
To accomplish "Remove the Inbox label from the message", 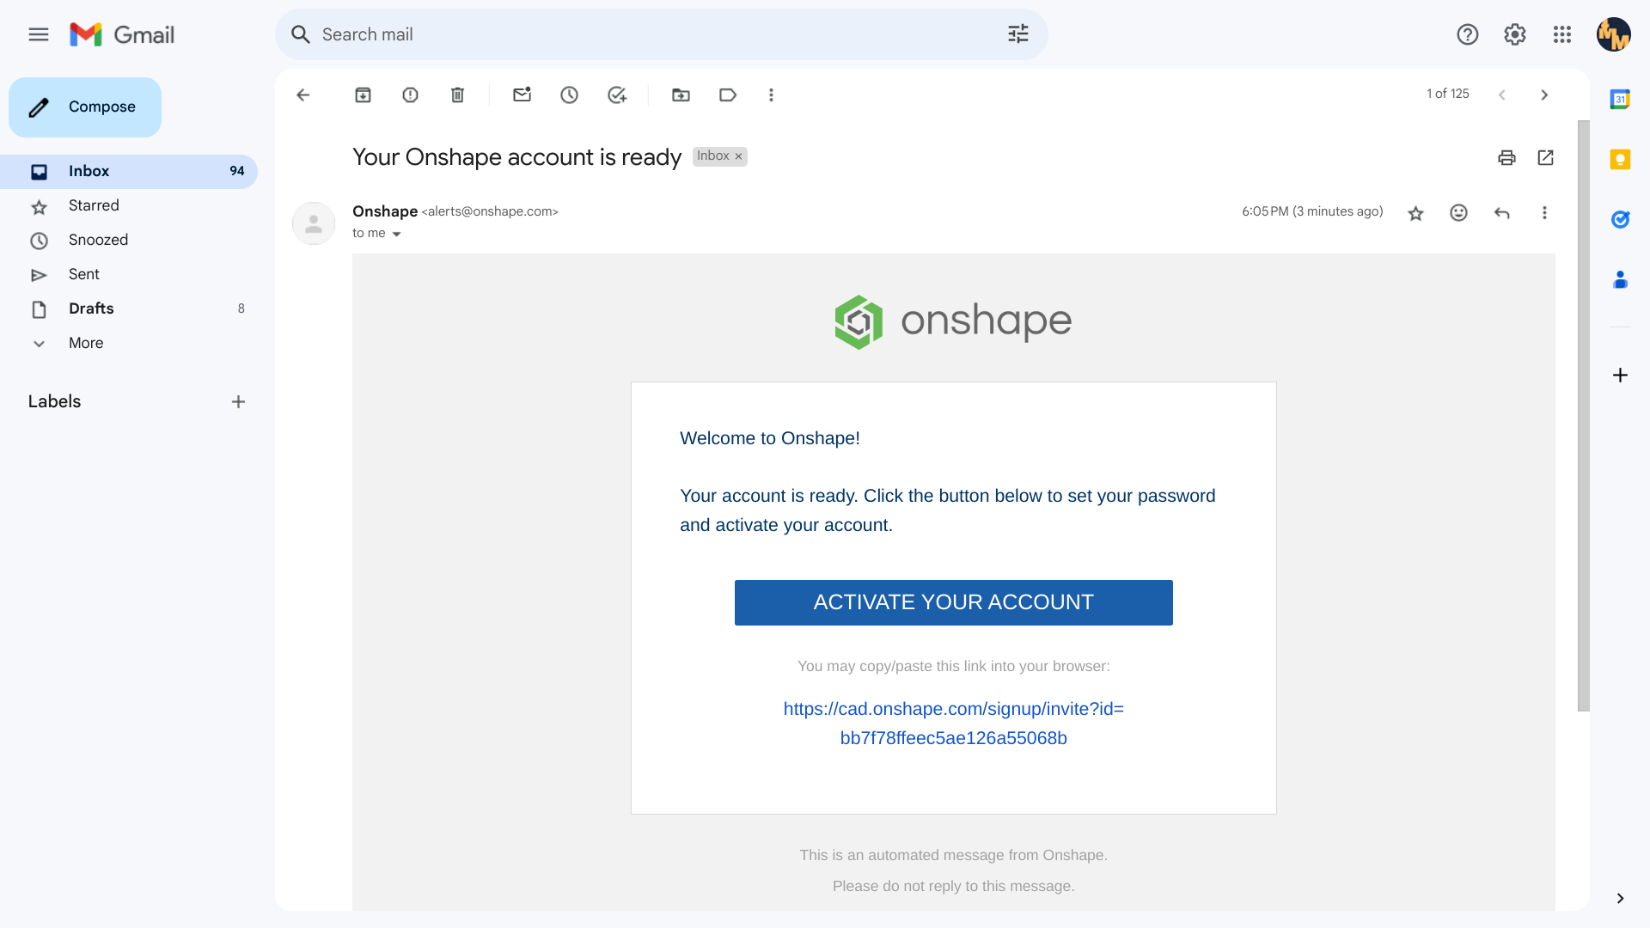I will 738,156.
